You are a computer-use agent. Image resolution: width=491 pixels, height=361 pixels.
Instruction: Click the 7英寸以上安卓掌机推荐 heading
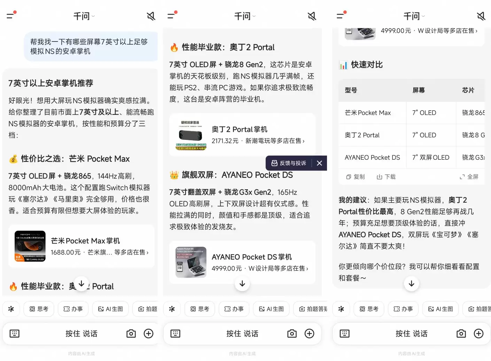(51, 83)
